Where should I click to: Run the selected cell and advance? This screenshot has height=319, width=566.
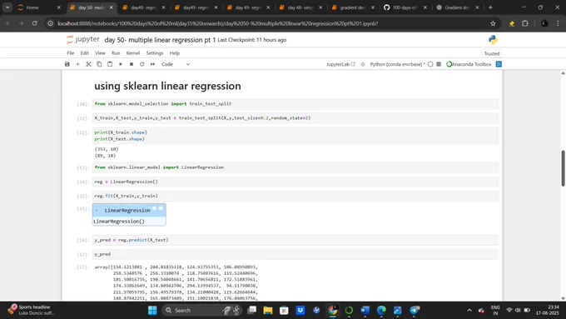pos(121,64)
